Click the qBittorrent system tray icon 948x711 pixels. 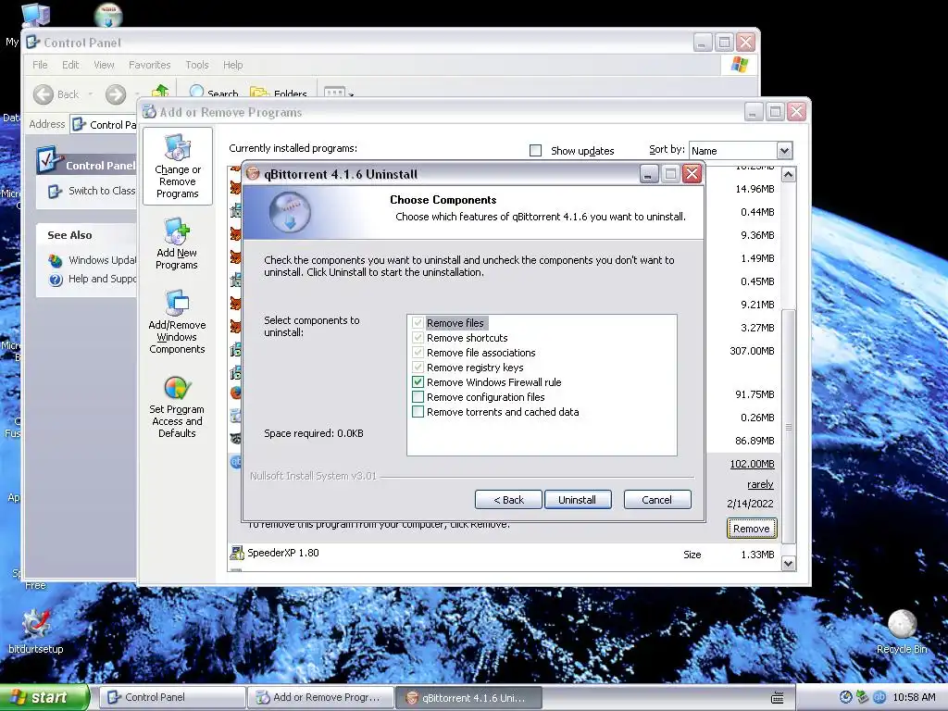879,698
